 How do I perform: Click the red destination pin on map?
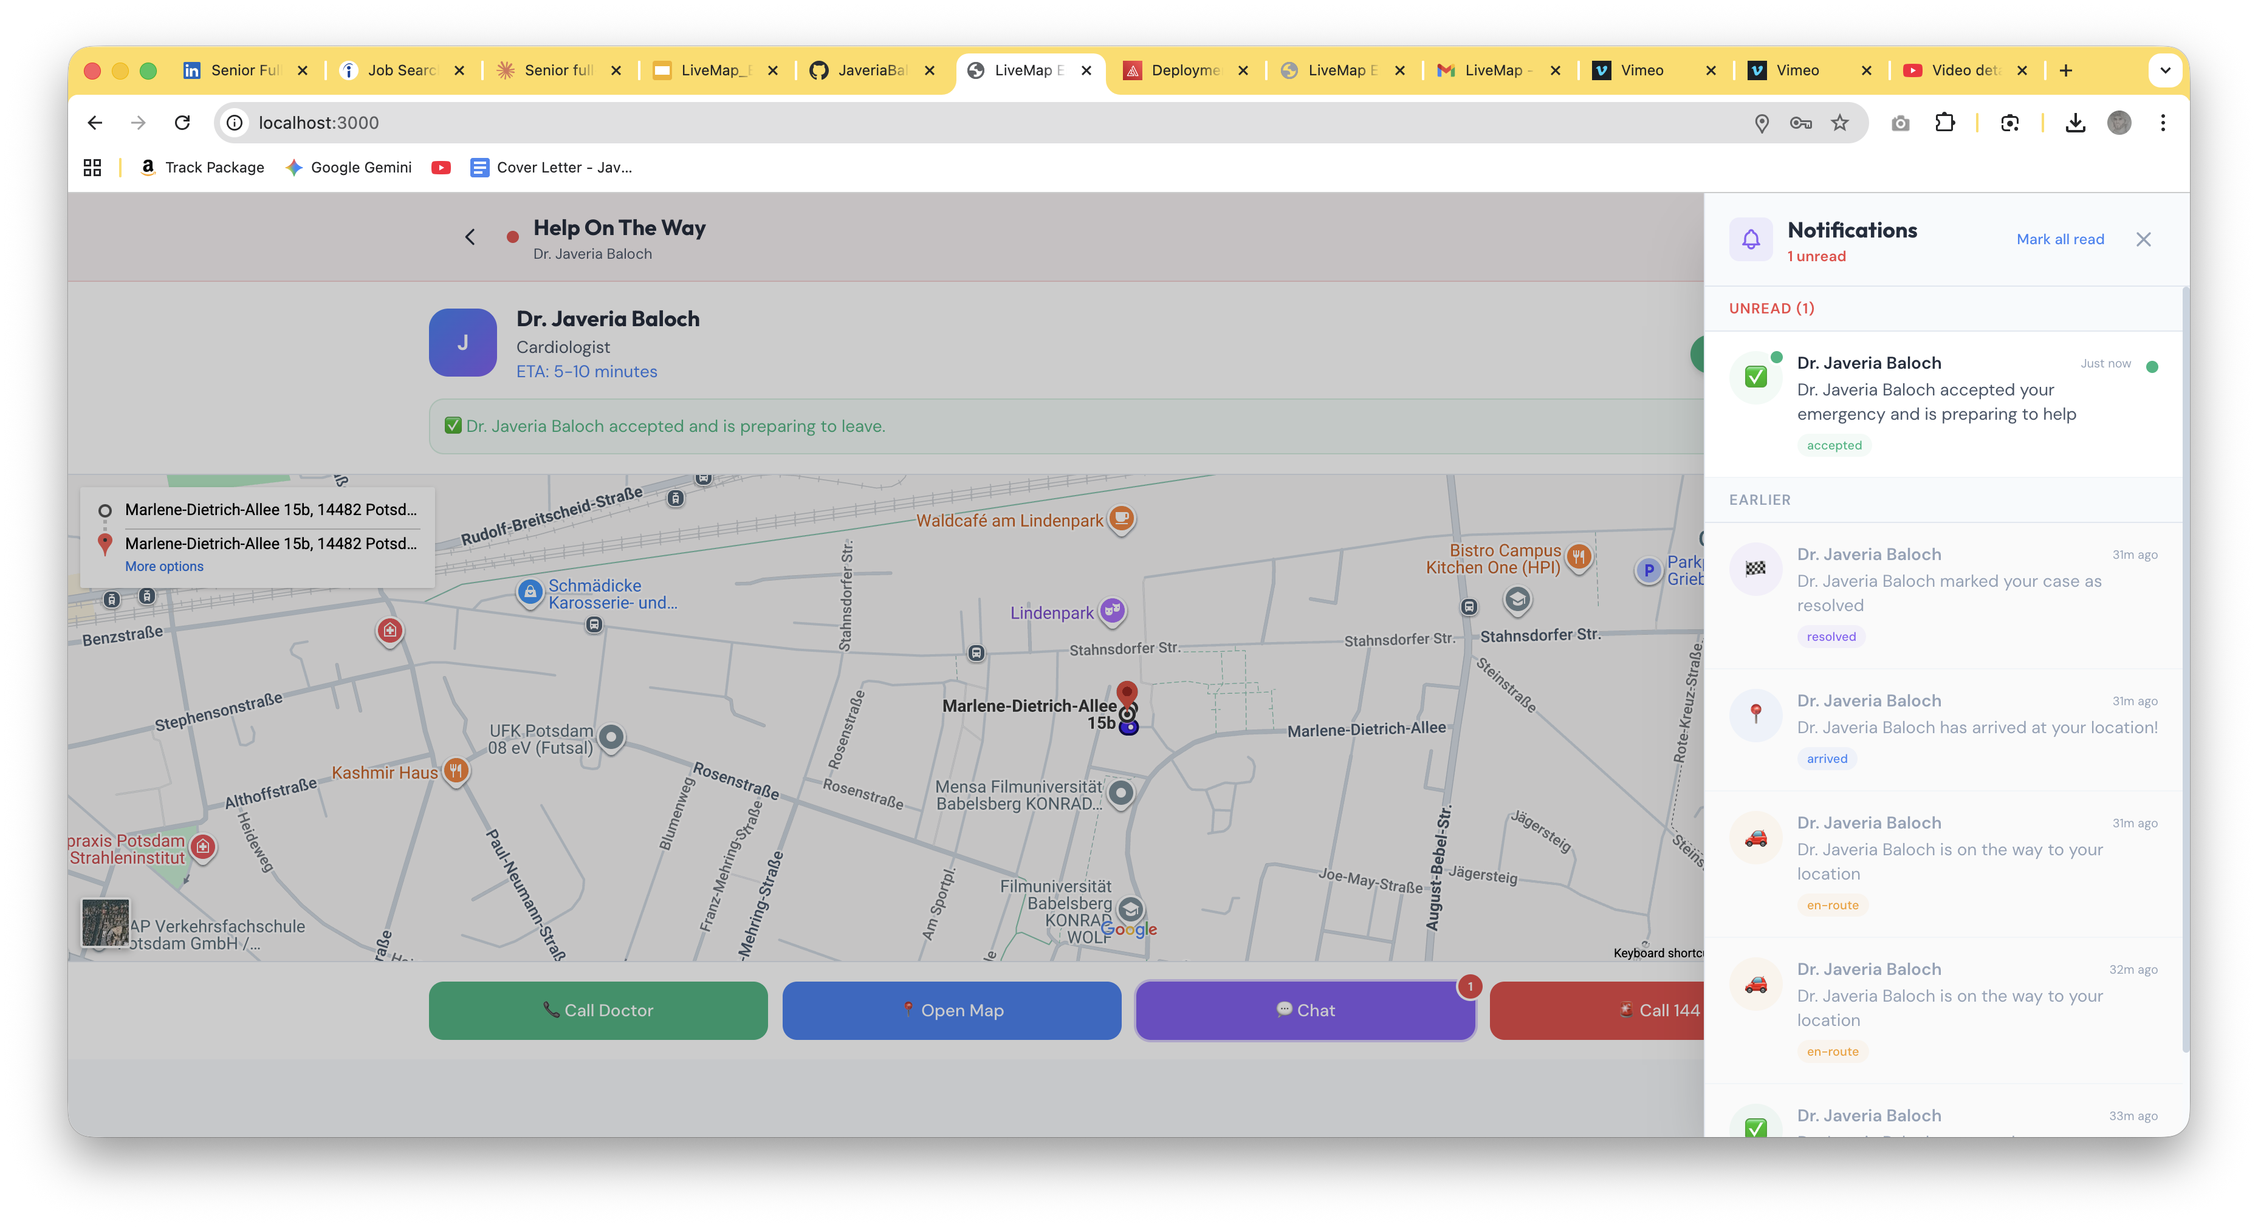pos(1127,693)
